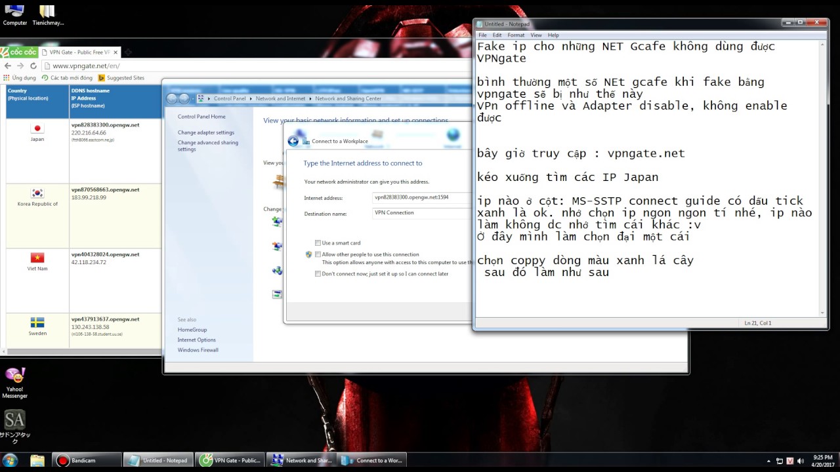This screenshot has width=840, height=472.
Task: Click Network and Sharing Center breadcrumb
Action: coord(348,98)
